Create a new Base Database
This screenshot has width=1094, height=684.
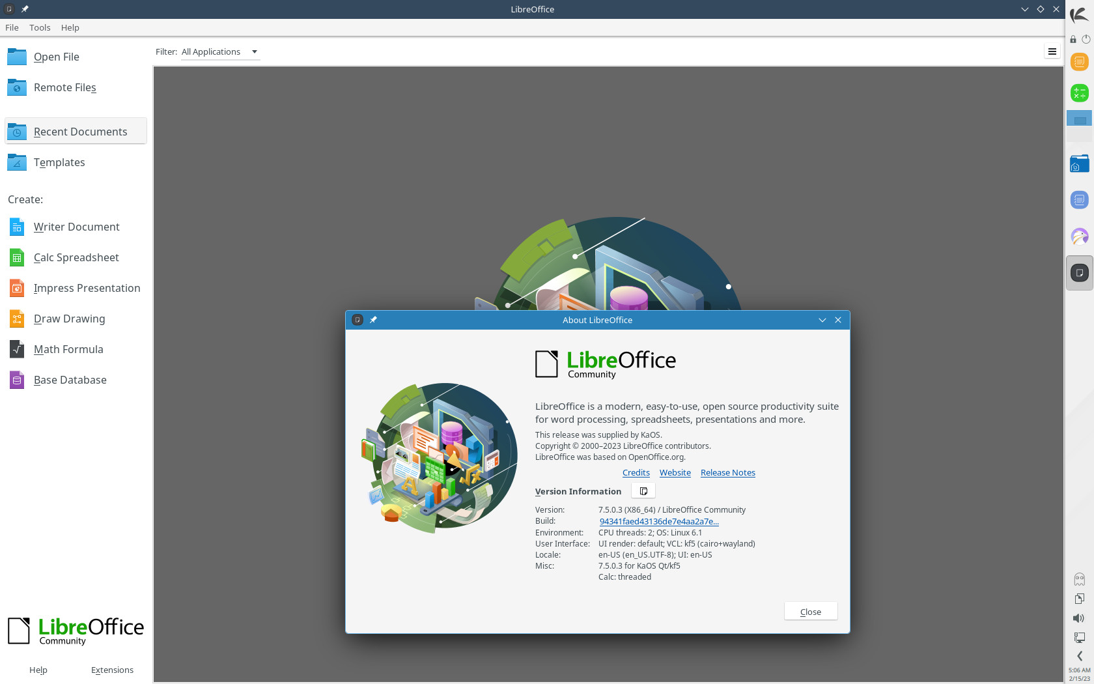pos(76,380)
